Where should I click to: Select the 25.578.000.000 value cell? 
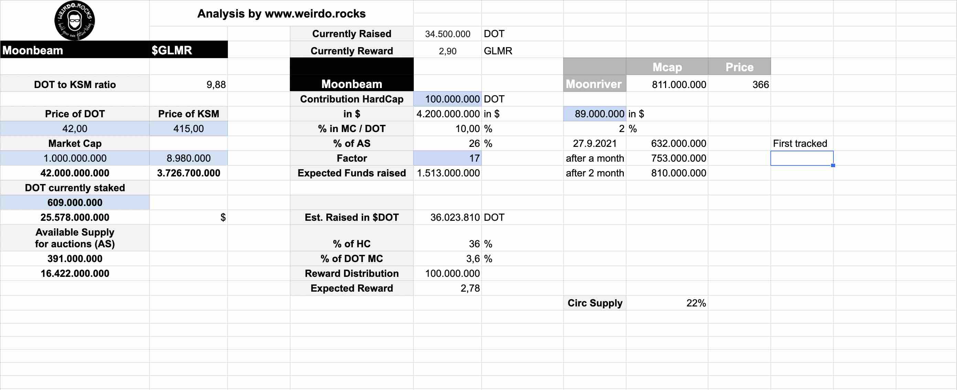click(75, 217)
